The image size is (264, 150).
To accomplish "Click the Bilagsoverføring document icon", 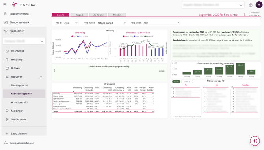I will click(6, 14).
